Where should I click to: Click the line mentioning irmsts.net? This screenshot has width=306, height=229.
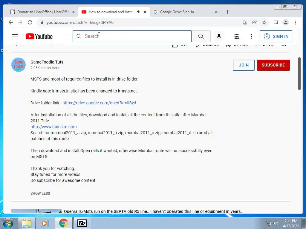[84, 91]
